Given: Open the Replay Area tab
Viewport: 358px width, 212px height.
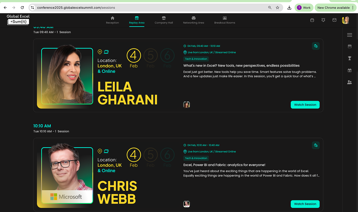Looking at the screenshot, I should tap(137, 20).
